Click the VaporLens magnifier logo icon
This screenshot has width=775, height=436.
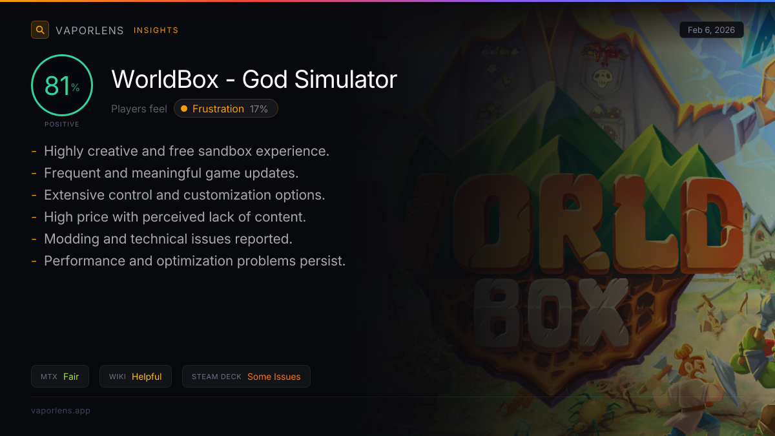click(x=40, y=30)
